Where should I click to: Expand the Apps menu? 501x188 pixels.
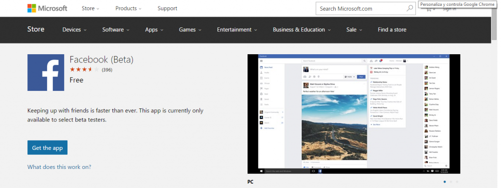(154, 30)
